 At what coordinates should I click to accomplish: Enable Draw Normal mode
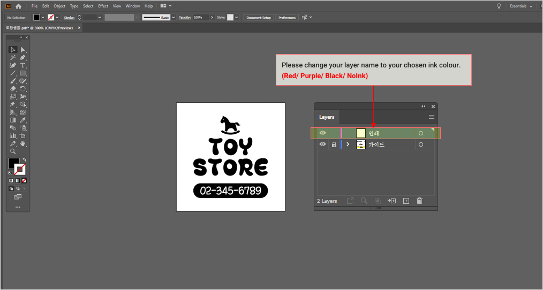[11, 188]
